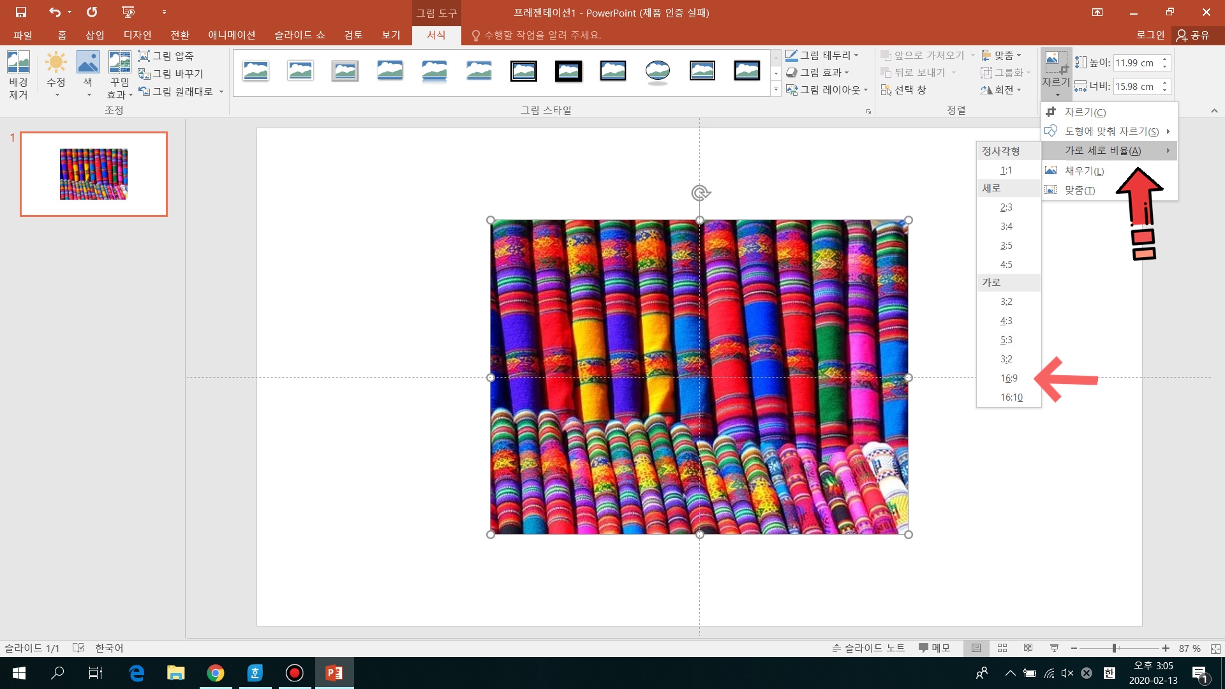Expand the picture styles gallery More arrow
Screen dimensions: 1225x689
click(776, 90)
